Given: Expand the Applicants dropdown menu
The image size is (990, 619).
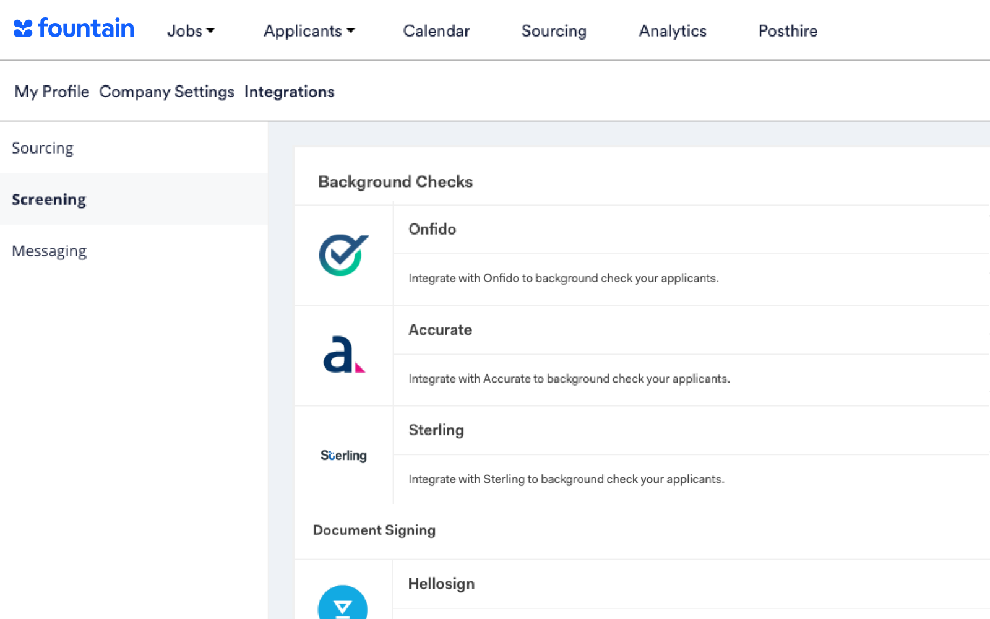Looking at the screenshot, I should (x=309, y=31).
